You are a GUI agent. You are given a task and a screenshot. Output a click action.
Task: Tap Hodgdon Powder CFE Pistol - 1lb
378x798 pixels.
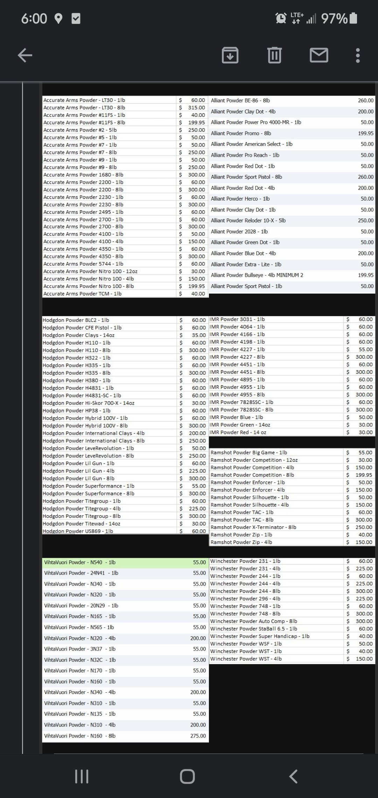coord(82,328)
